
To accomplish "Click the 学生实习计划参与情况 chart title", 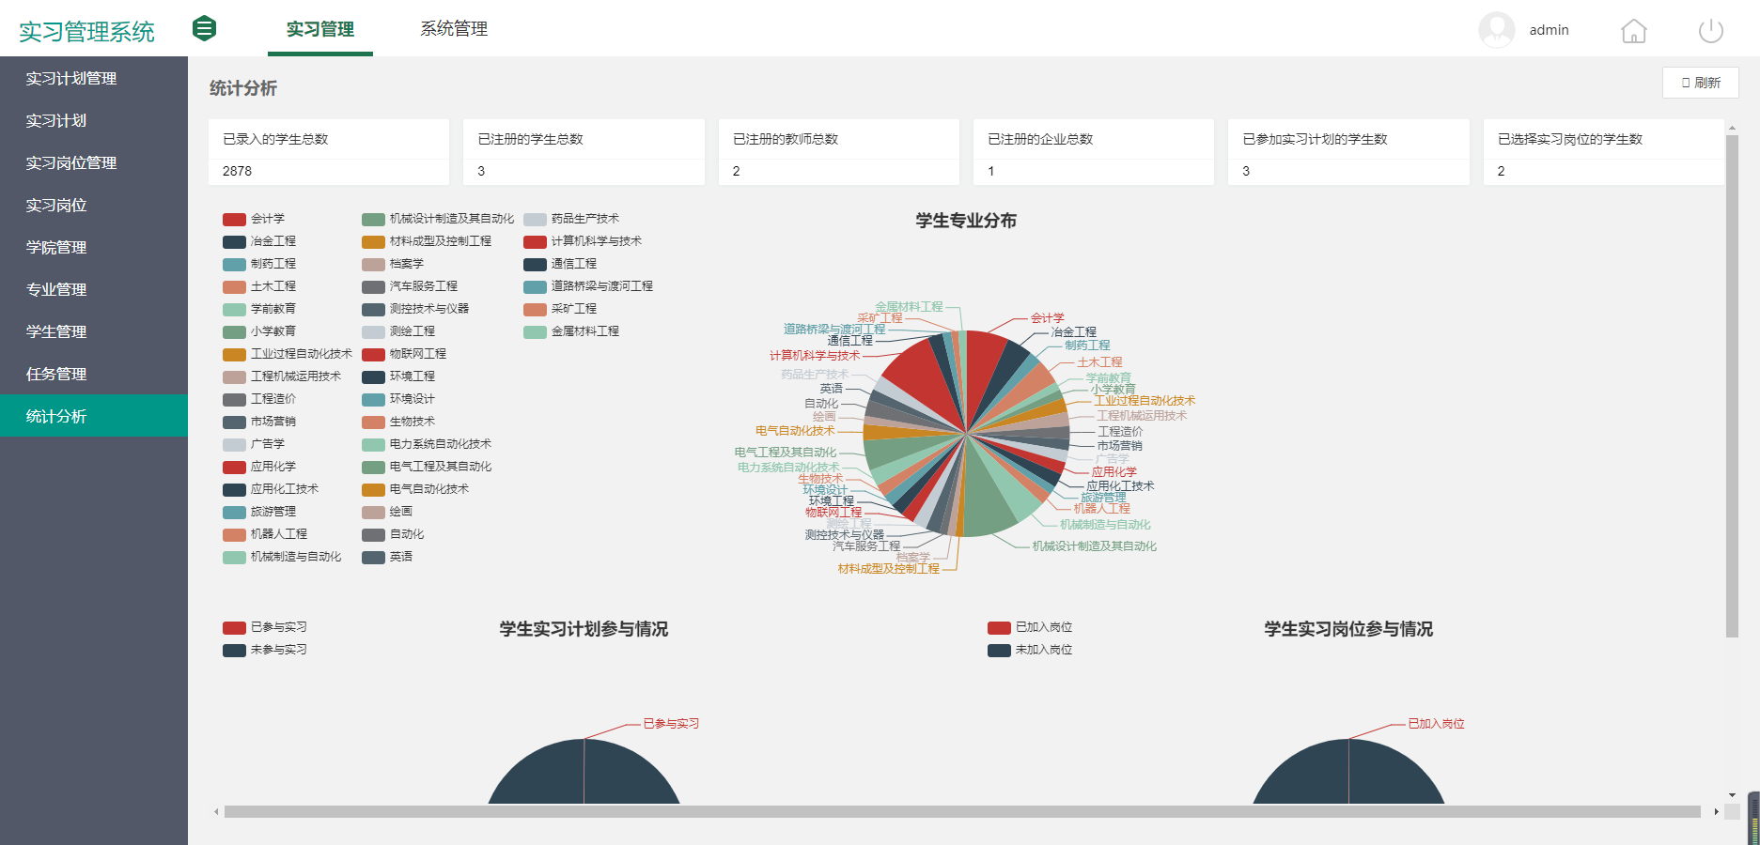I will (584, 629).
